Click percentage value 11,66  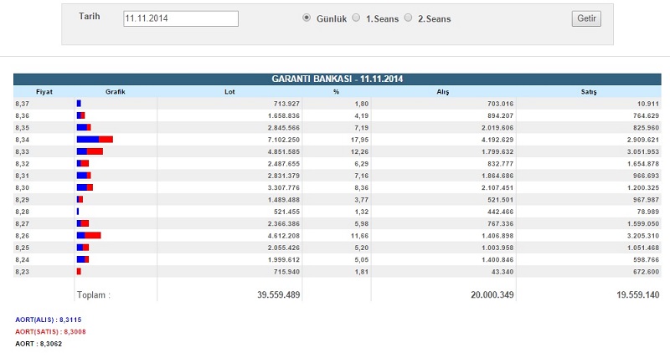click(x=360, y=236)
